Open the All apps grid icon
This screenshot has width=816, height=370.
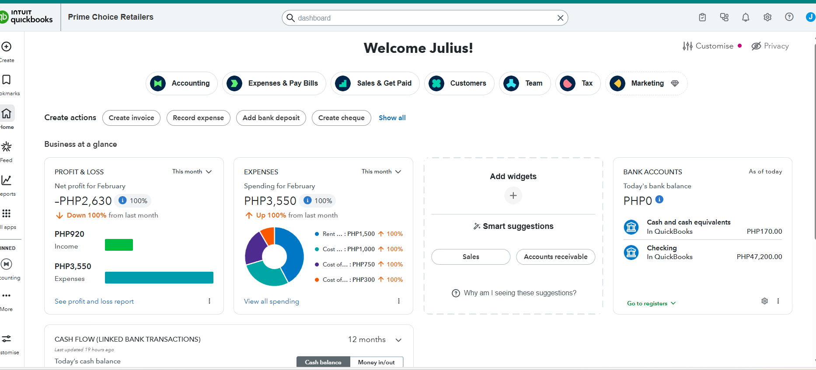[x=6, y=213]
